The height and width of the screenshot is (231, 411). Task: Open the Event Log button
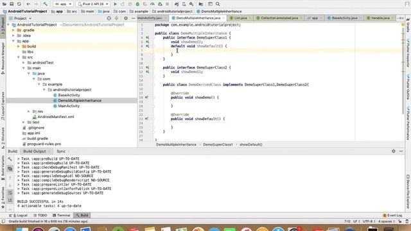(x=392, y=216)
